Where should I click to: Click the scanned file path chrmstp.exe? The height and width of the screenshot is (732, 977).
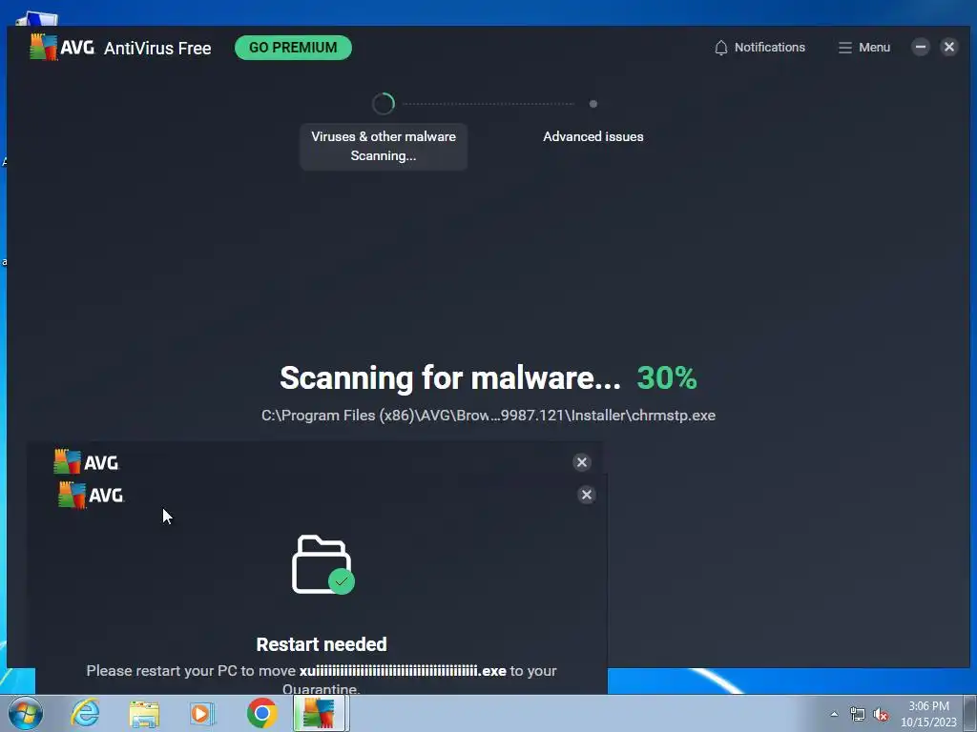pyautogui.click(x=488, y=416)
